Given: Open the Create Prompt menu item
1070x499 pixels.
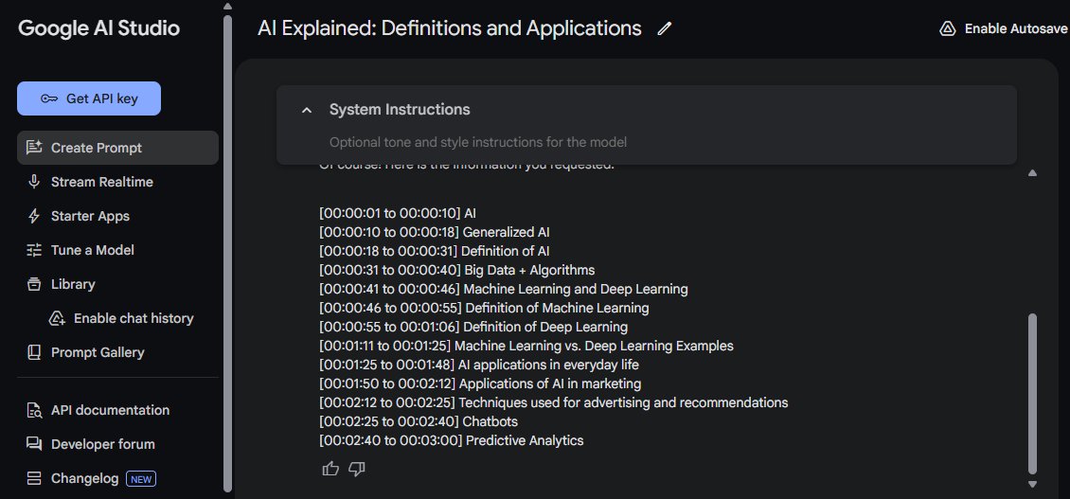Looking at the screenshot, I should pyautogui.click(x=117, y=148).
